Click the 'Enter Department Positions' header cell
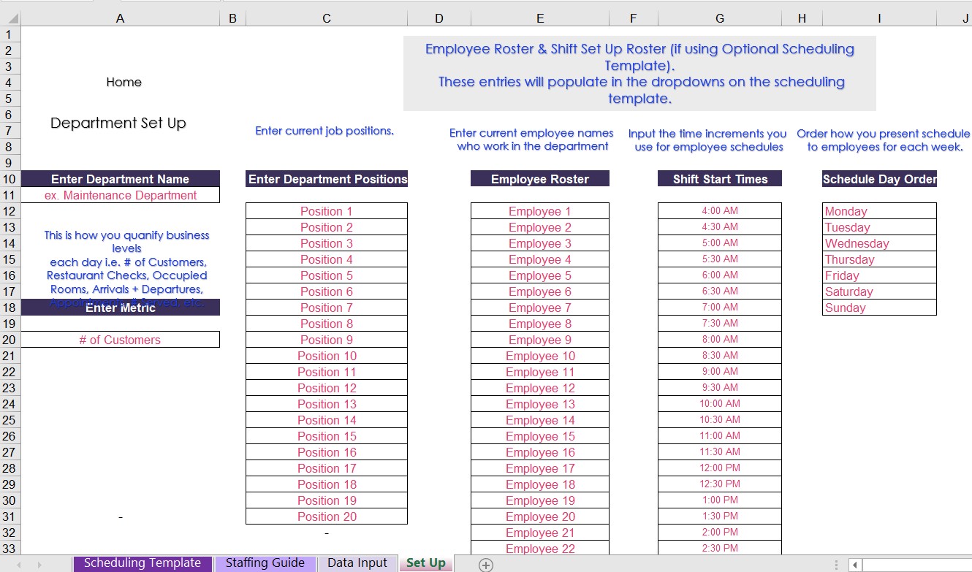Viewport: 972px width, 572px height. point(327,179)
